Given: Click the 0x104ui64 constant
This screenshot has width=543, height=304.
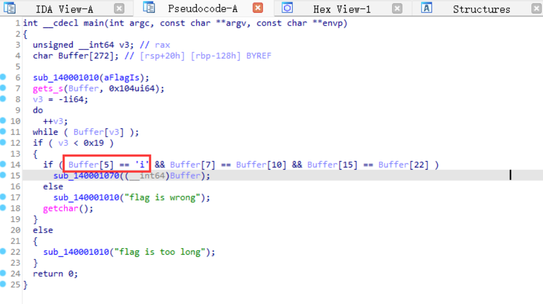Looking at the screenshot, I should [132, 88].
